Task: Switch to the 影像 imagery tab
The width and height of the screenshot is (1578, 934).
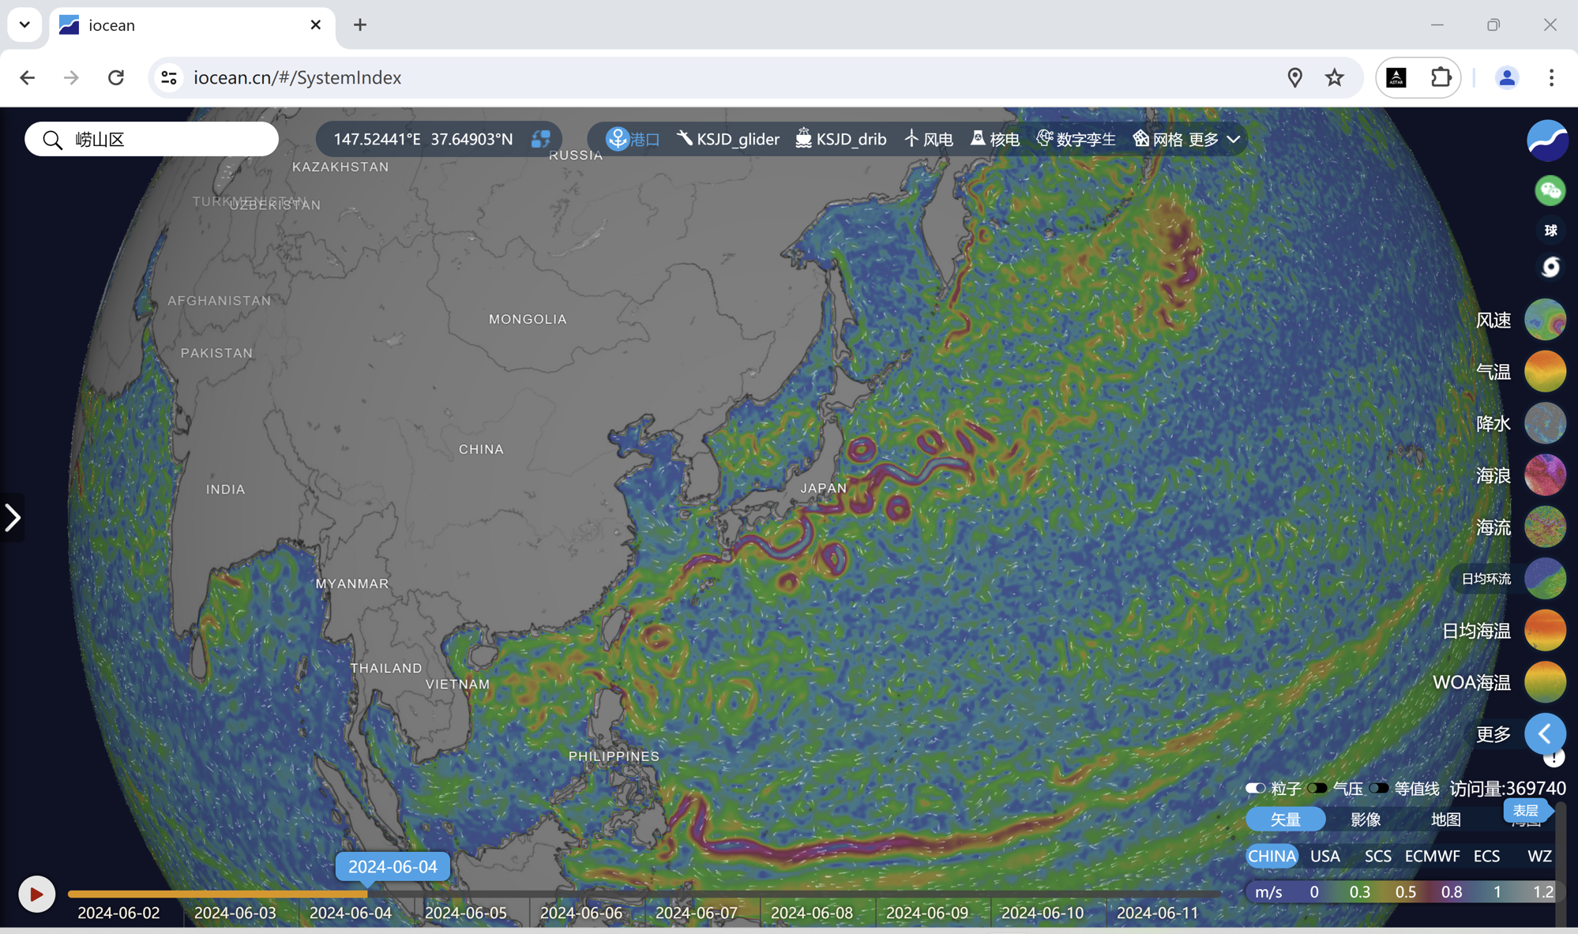Action: (x=1366, y=820)
